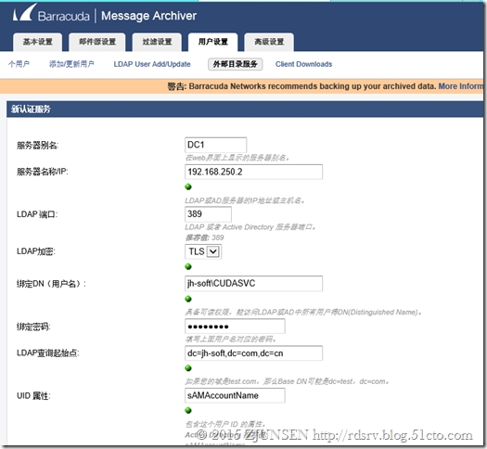Click the Message Archiver title text
Image resolution: width=487 pixels, height=449 pixels.
(148, 16)
